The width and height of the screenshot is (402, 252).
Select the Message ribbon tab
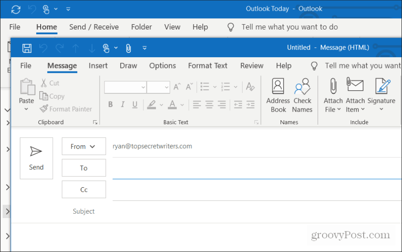tap(62, 66)
